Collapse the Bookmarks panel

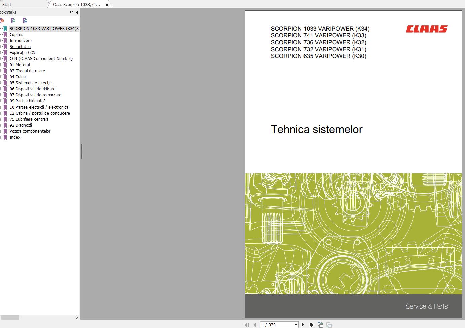(77, 12)
